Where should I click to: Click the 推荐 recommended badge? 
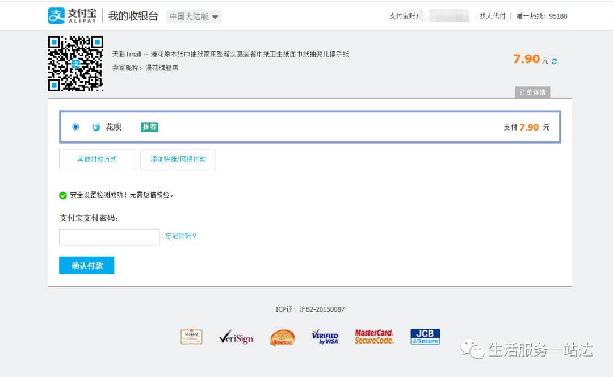pyautogui.click(x=149, y=127)
